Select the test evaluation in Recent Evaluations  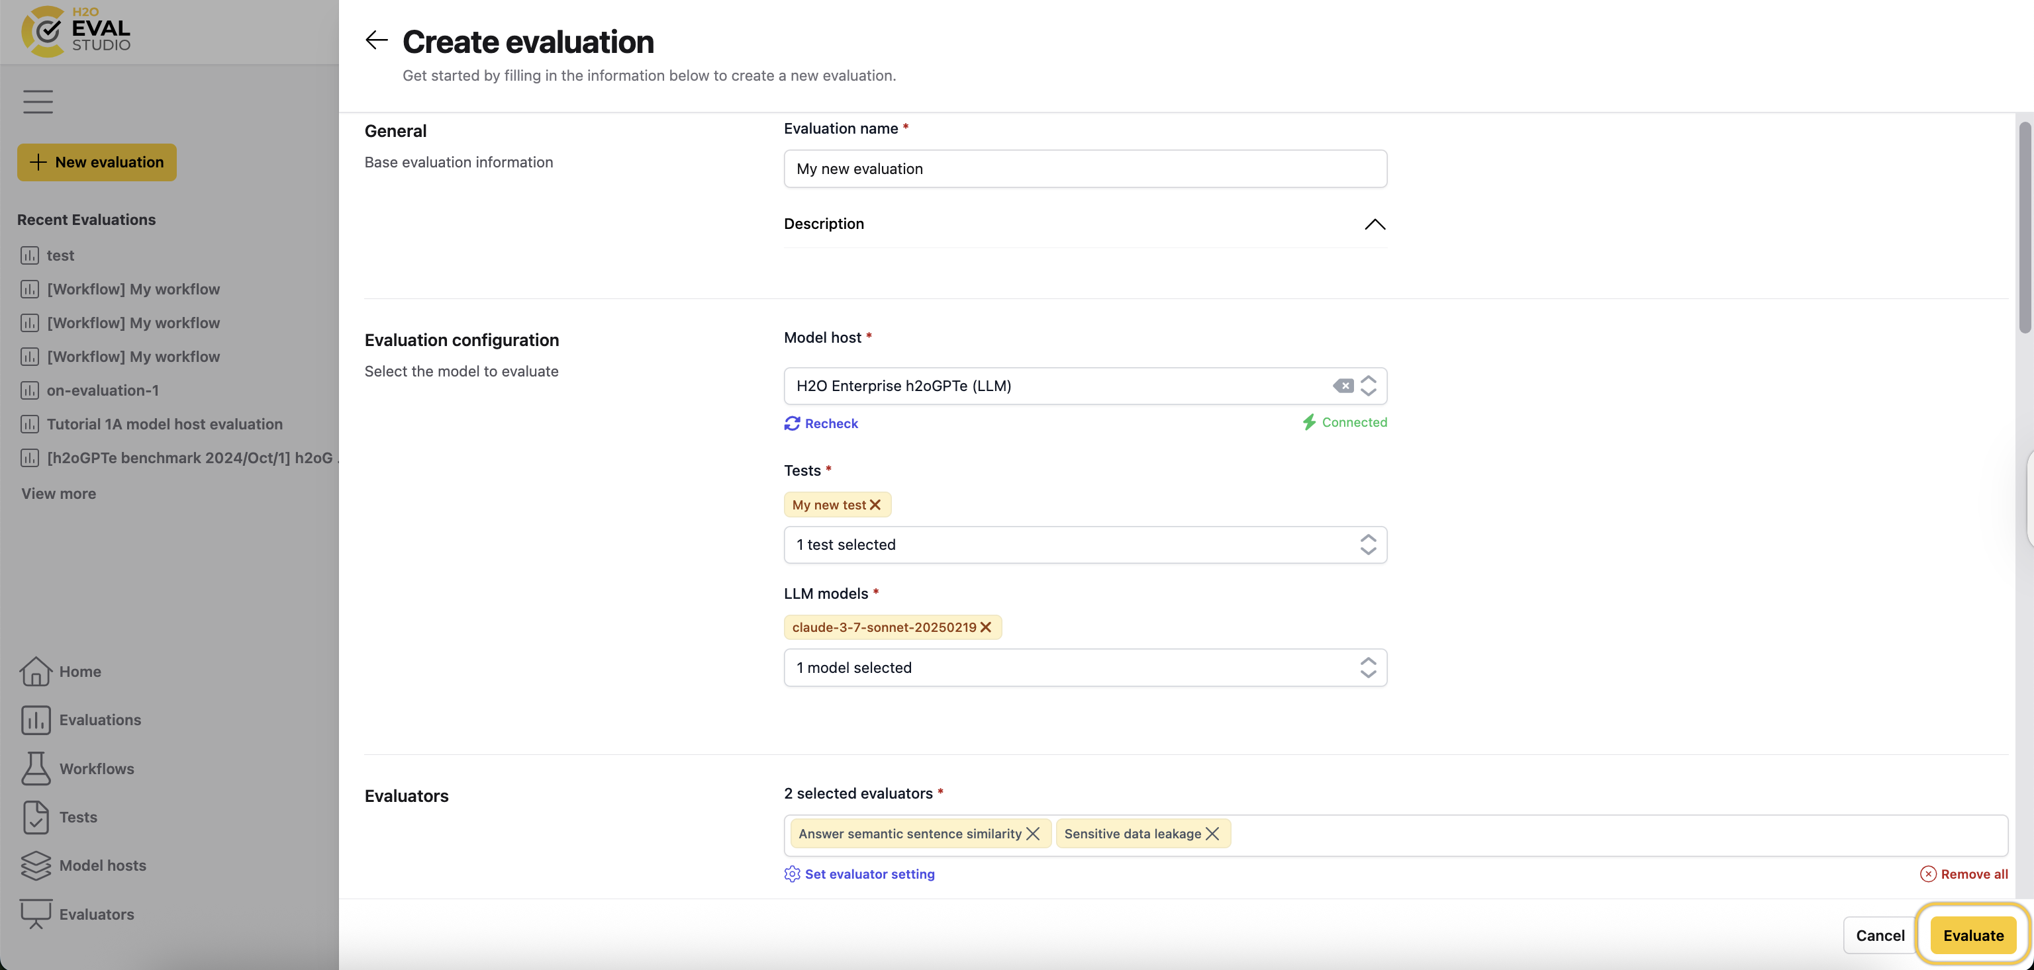pyautogui.click(x=60, y=255)
